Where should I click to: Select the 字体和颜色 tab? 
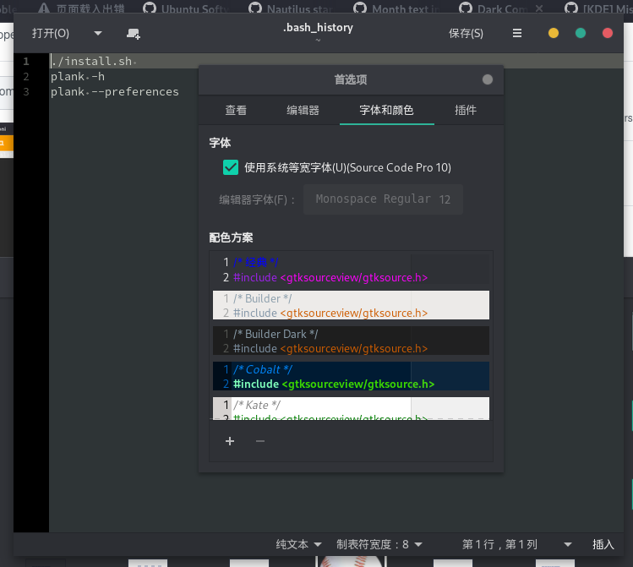click(386, 110)
